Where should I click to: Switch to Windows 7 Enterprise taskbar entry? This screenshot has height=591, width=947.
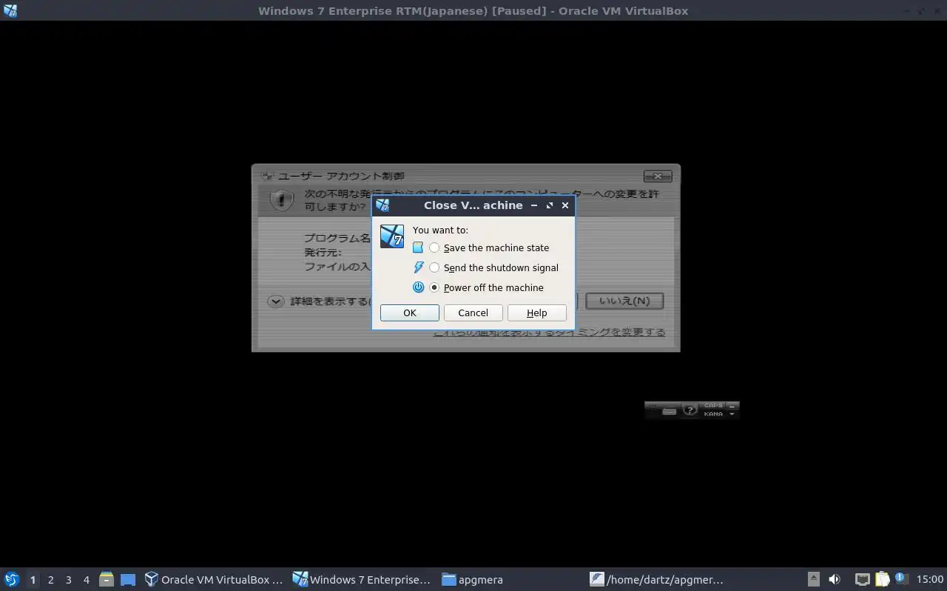[362, 580]
